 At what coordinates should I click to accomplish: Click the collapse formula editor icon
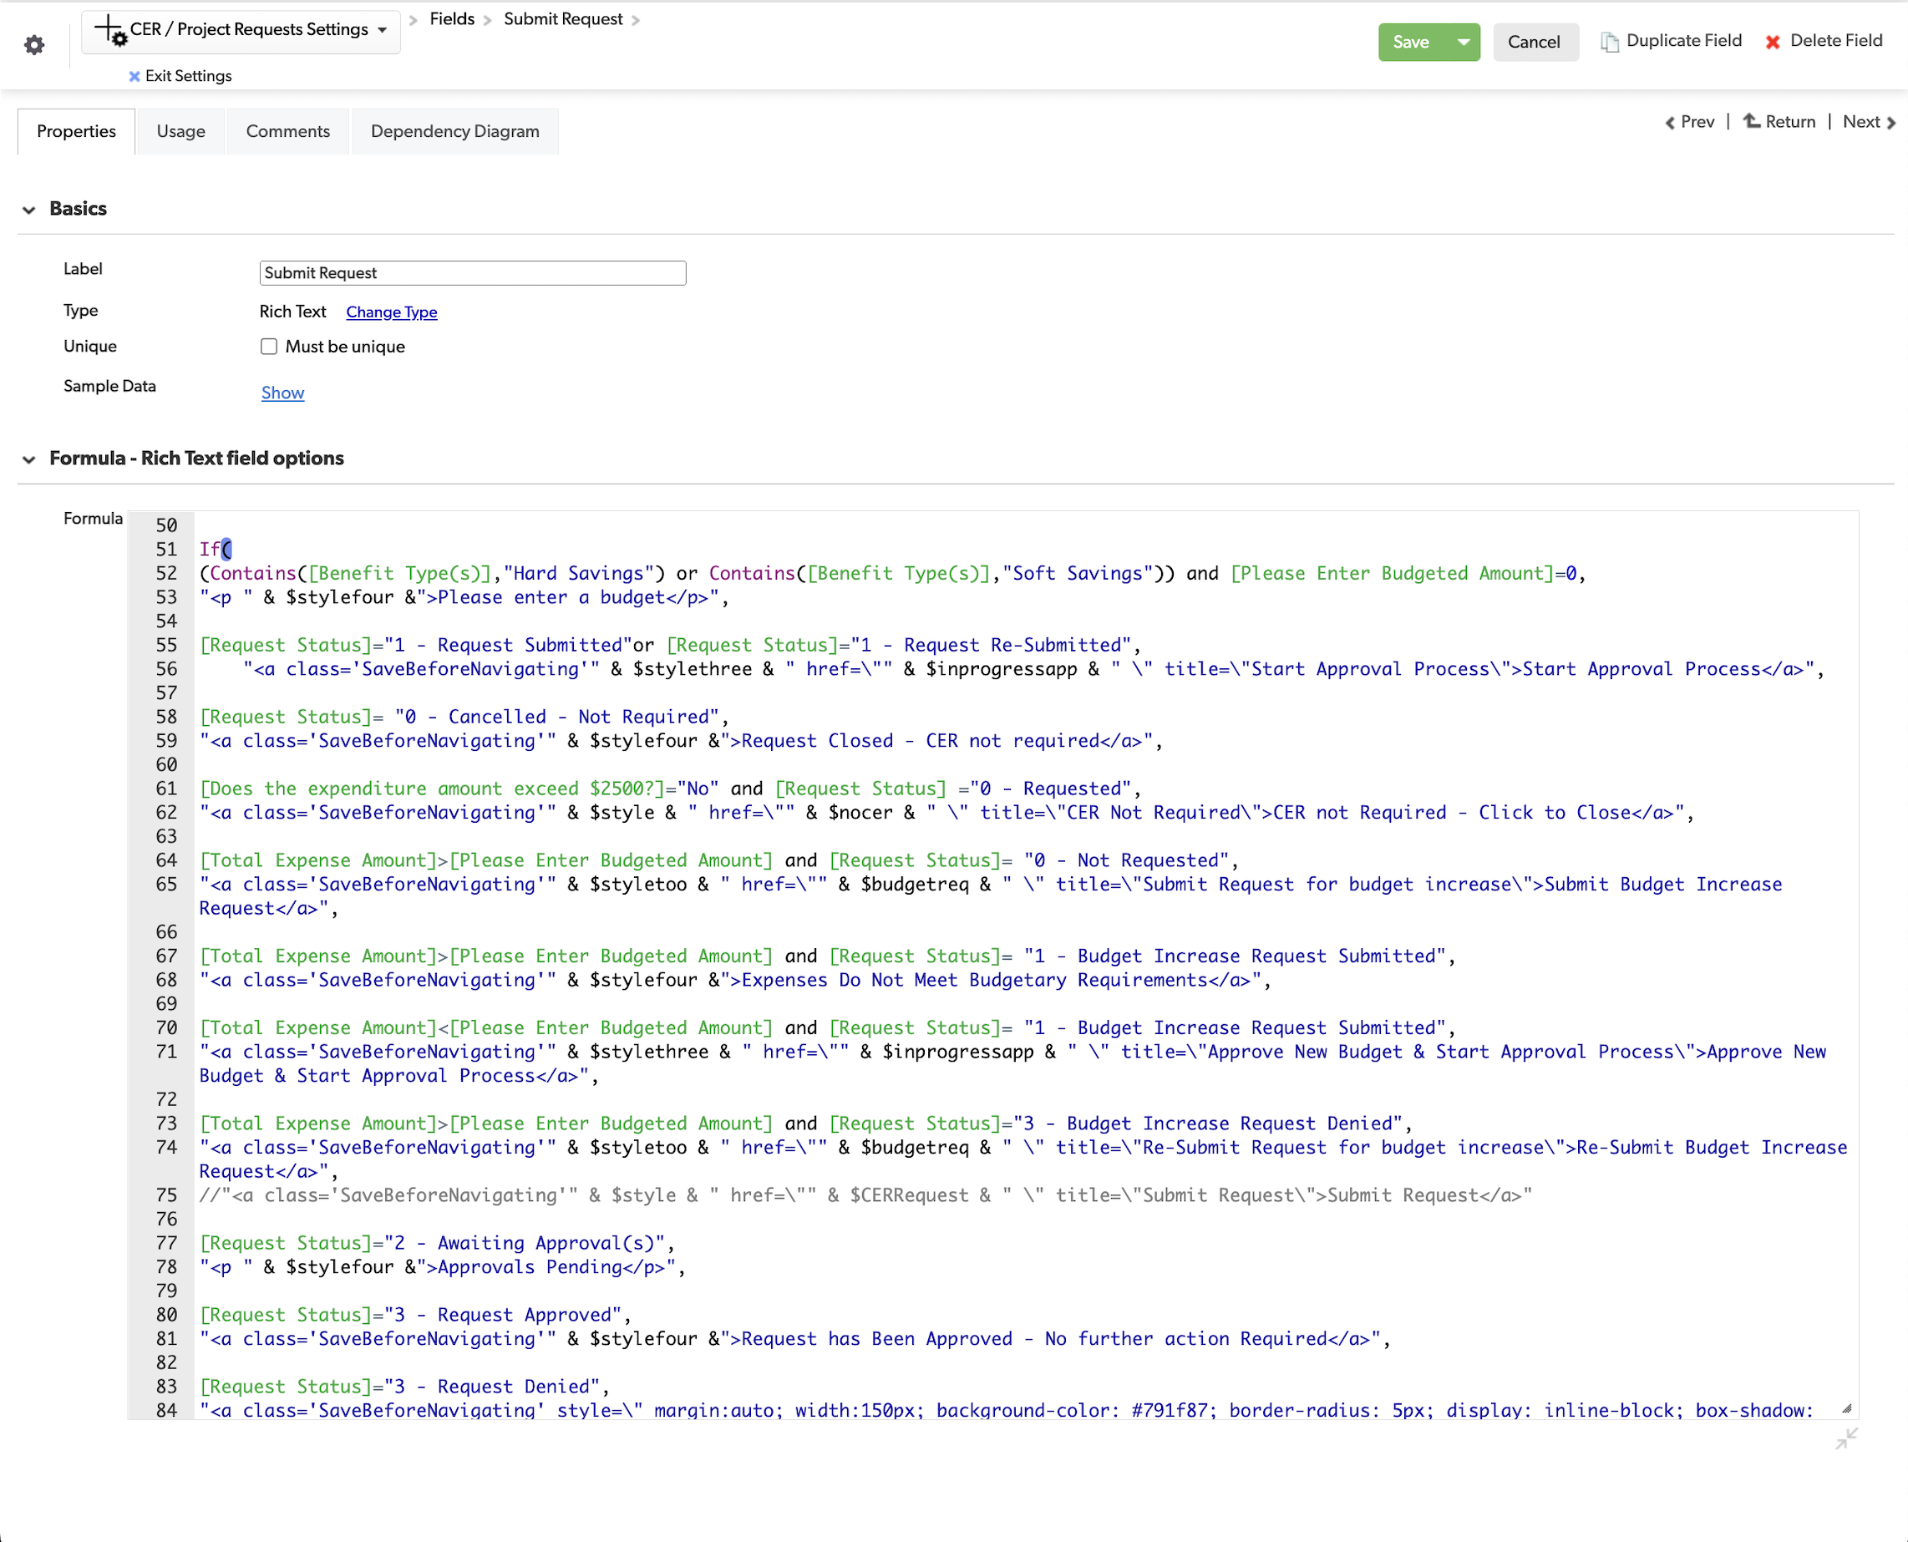1846,1438
